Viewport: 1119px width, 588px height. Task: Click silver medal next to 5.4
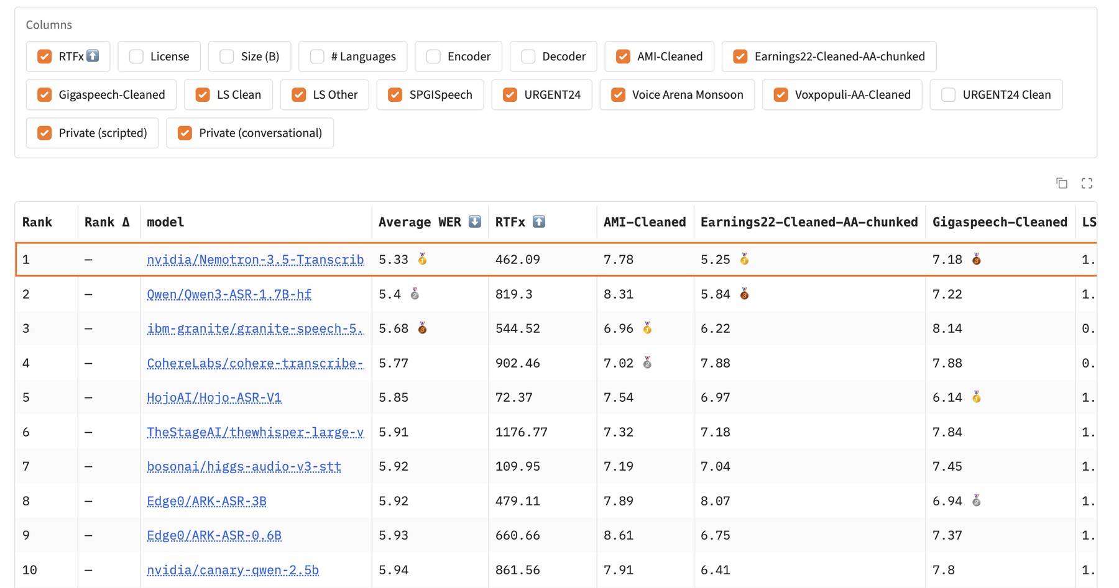(415, 294)
